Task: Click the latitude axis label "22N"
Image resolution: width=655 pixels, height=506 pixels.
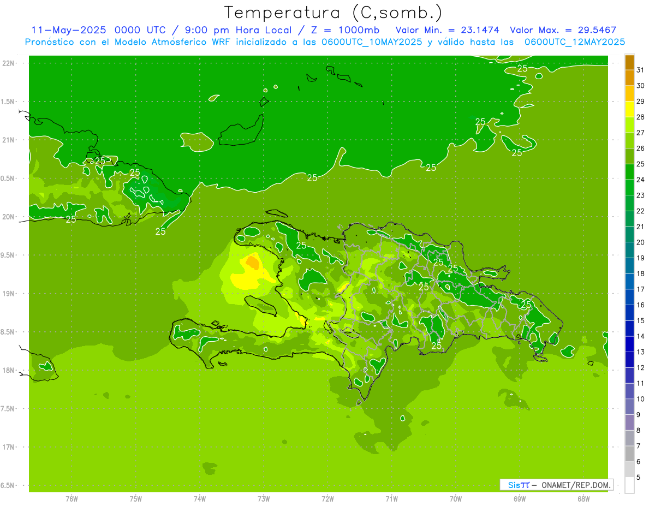Action: (9, 63)
